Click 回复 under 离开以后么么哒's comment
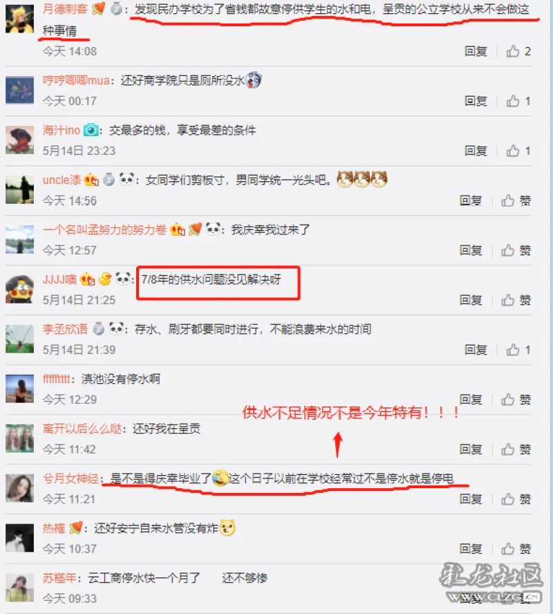 (x=471, y=449)
